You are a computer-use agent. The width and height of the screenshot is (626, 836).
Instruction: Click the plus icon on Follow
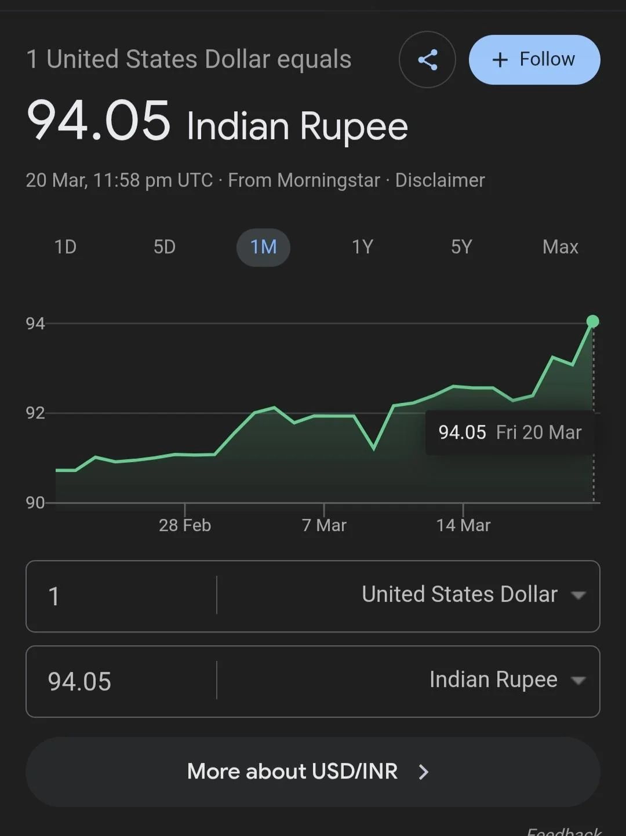(x=500, y=60)
